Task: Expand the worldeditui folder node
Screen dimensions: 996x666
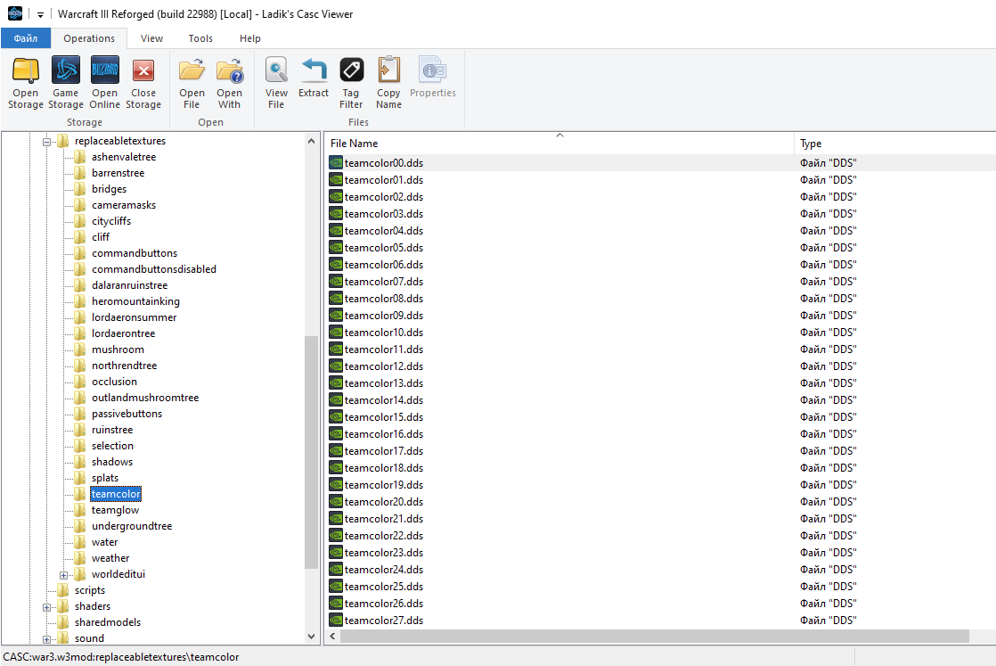Action: pos(63,575)
